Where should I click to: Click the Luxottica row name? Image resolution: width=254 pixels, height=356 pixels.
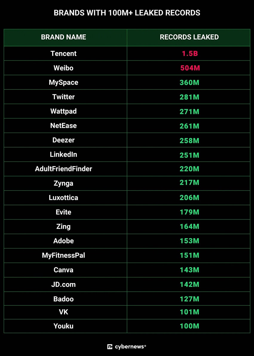63,198
